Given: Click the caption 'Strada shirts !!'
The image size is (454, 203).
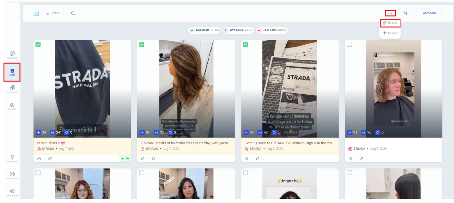Looking at the screenshot, I should click(x=51, y=143).
